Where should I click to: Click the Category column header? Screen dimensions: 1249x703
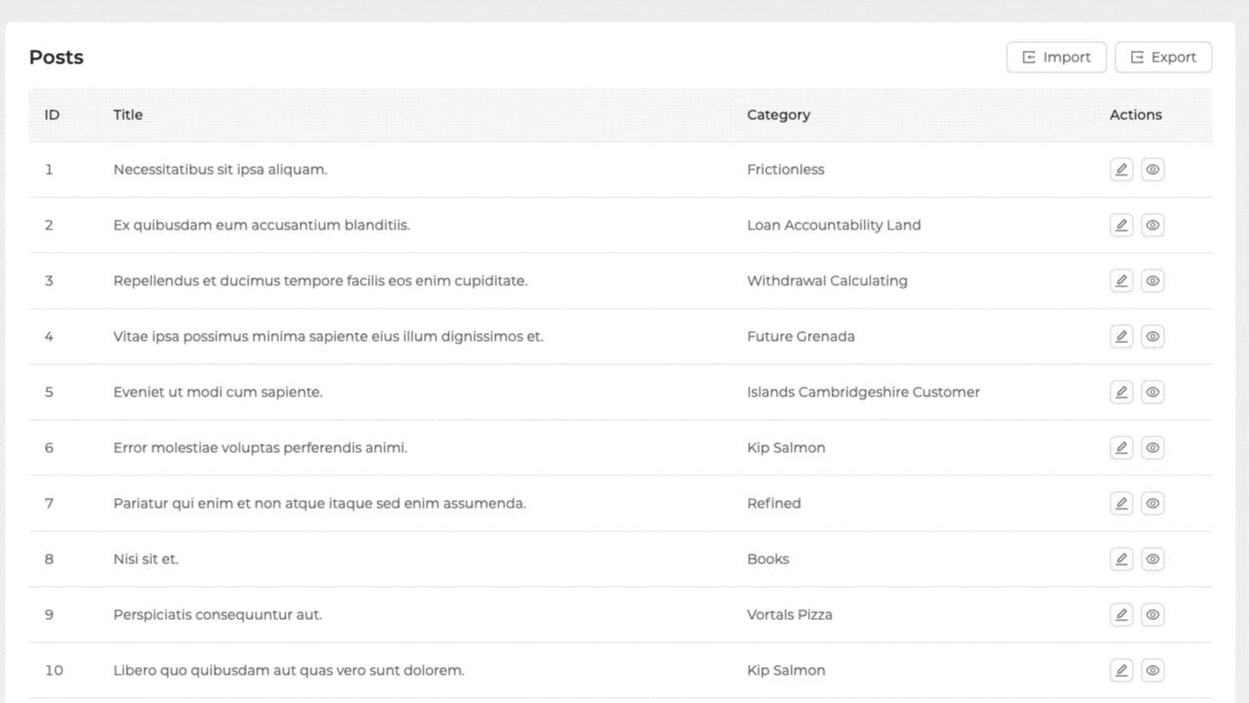[779, 114]
